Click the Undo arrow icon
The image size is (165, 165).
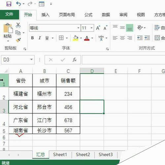18,4
